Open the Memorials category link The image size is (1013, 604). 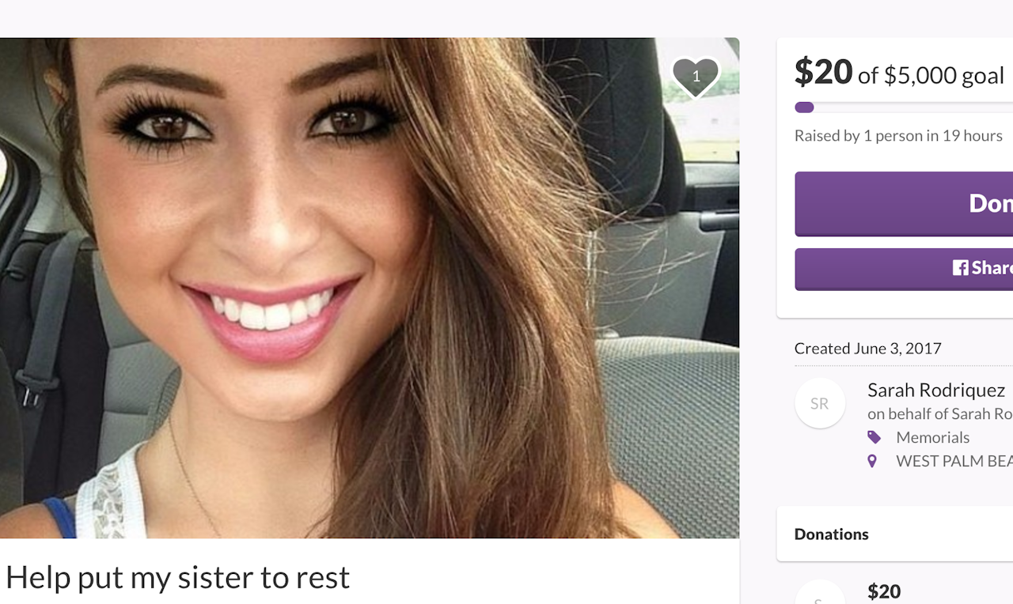(x=932, y=437)
